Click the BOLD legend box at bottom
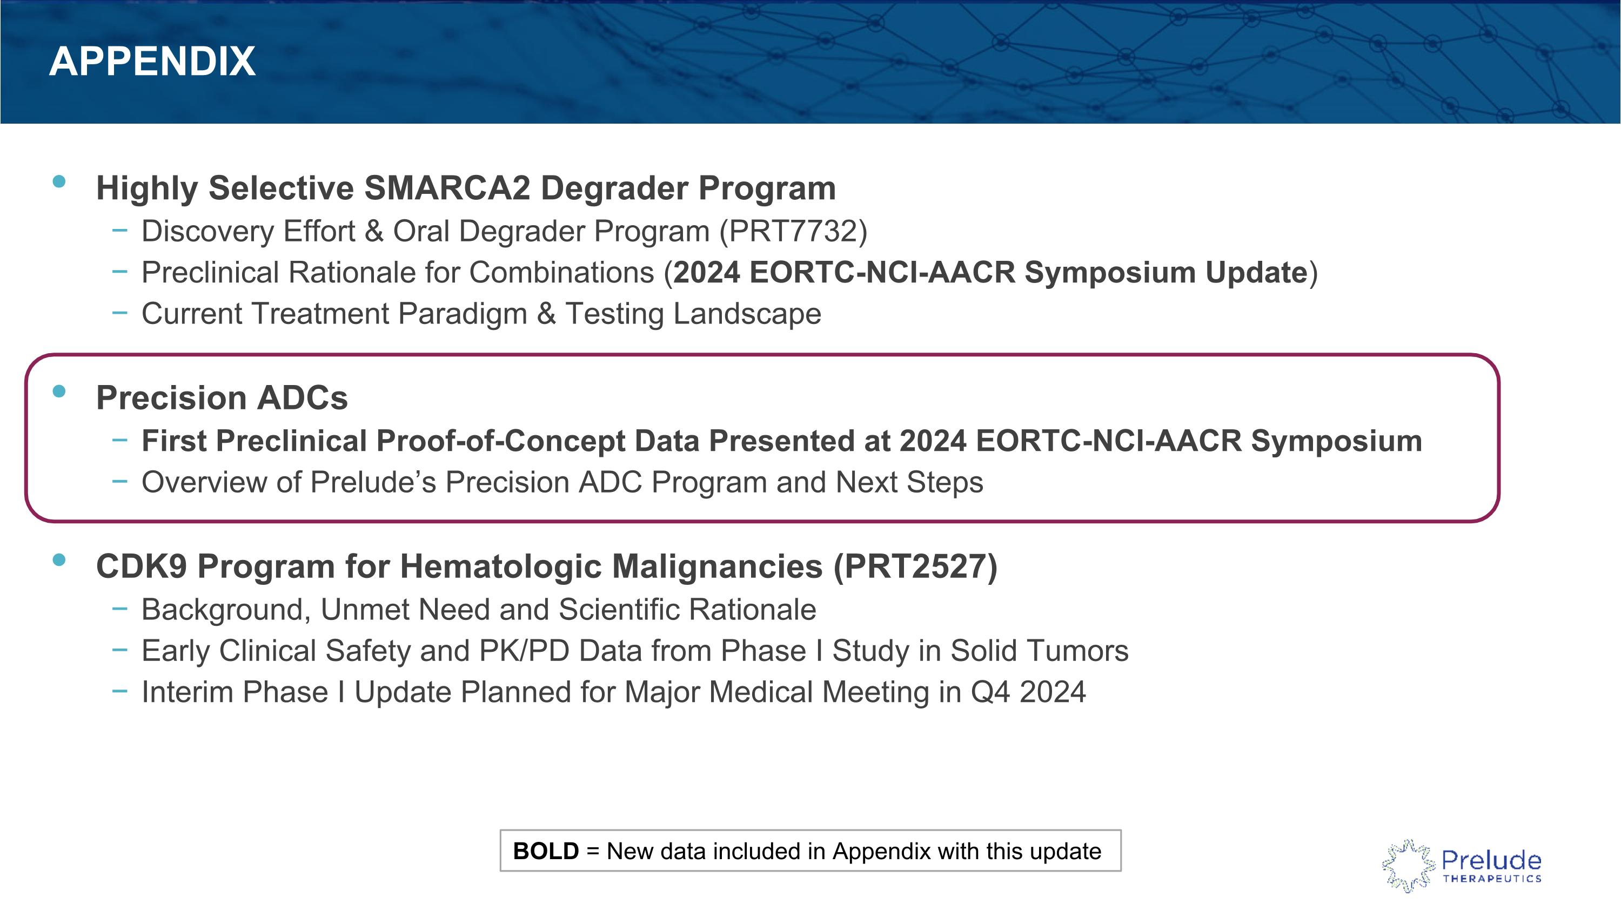The width and height of the screenshot is (1621, 911). (x=810, y=851)
